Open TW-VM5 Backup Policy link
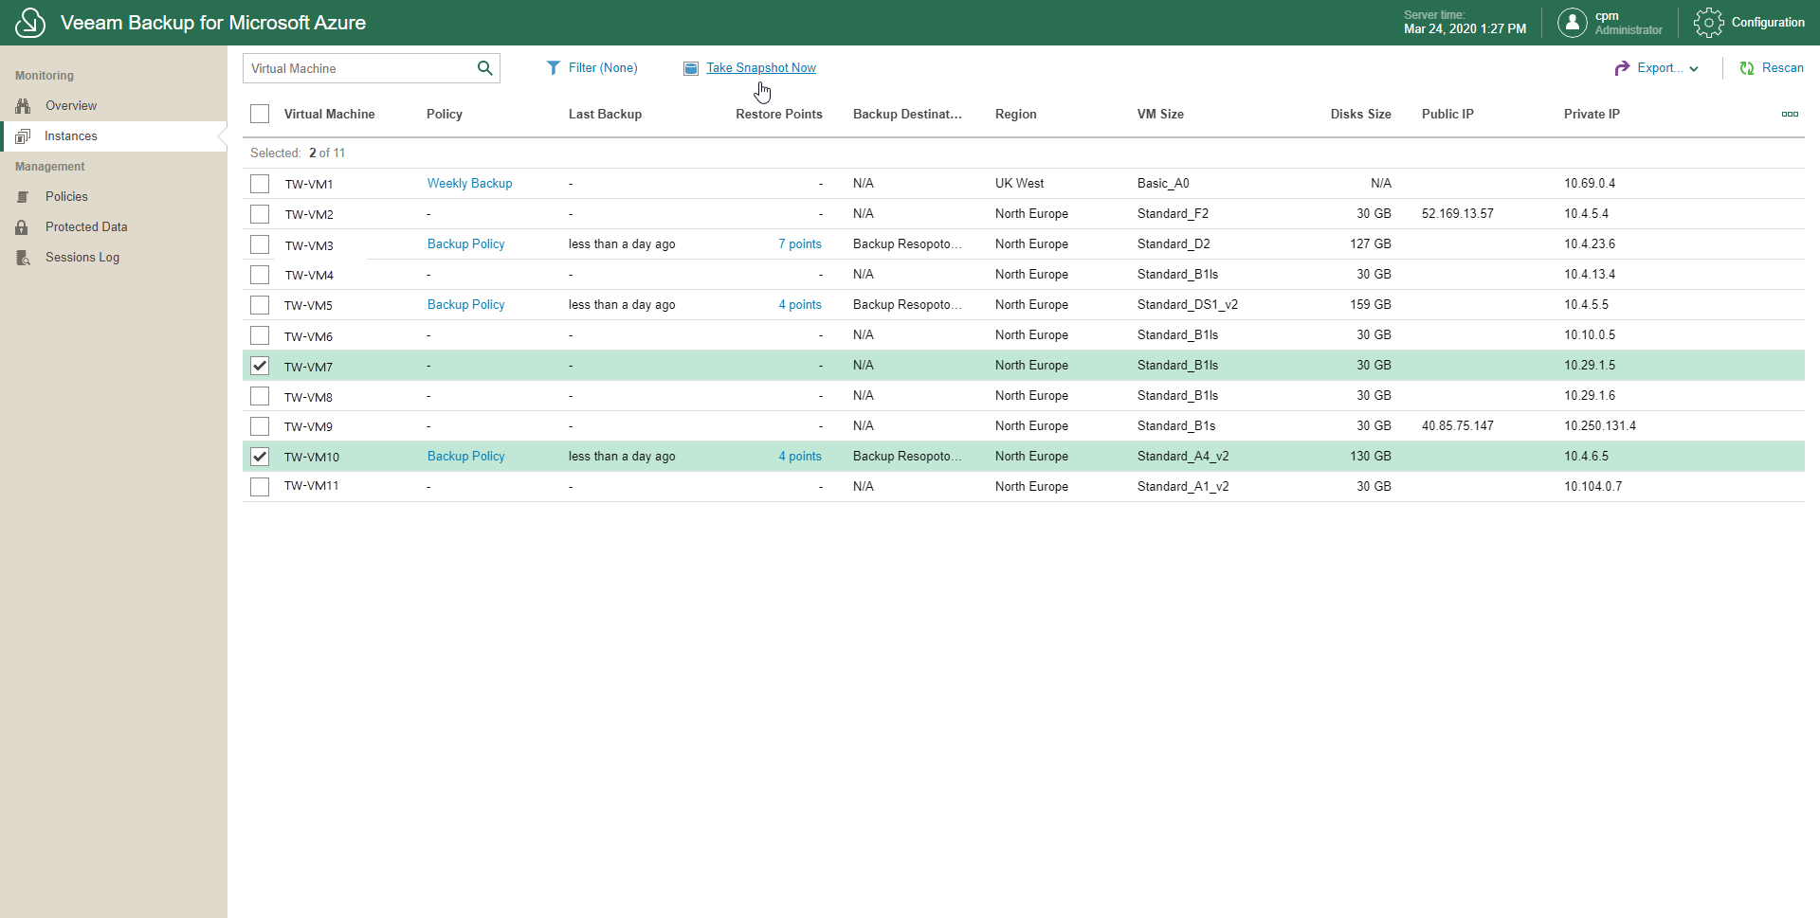 [465, 305]
